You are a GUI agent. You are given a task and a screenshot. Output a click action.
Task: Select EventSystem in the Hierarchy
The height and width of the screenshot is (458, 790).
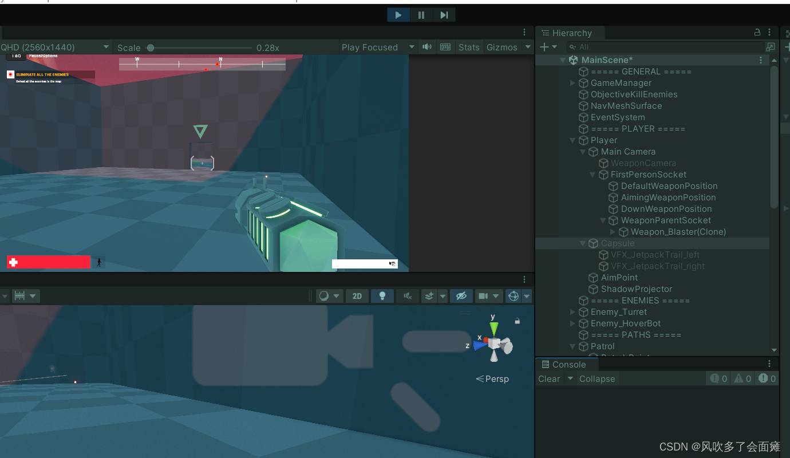pos(618,117)
